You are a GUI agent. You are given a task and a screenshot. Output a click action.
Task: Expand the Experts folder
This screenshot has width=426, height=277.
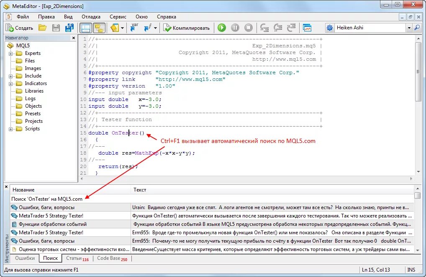tap(10, 53)
